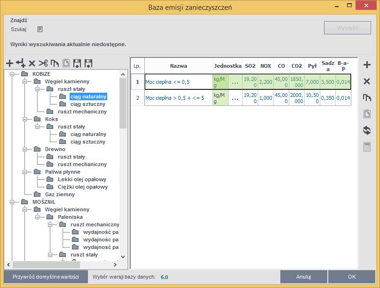Viewport: 380px width, 288px height.
Task: Click the tree vertical scrollbar thumb
Action: pyautogui.click(x=123, y=103)
